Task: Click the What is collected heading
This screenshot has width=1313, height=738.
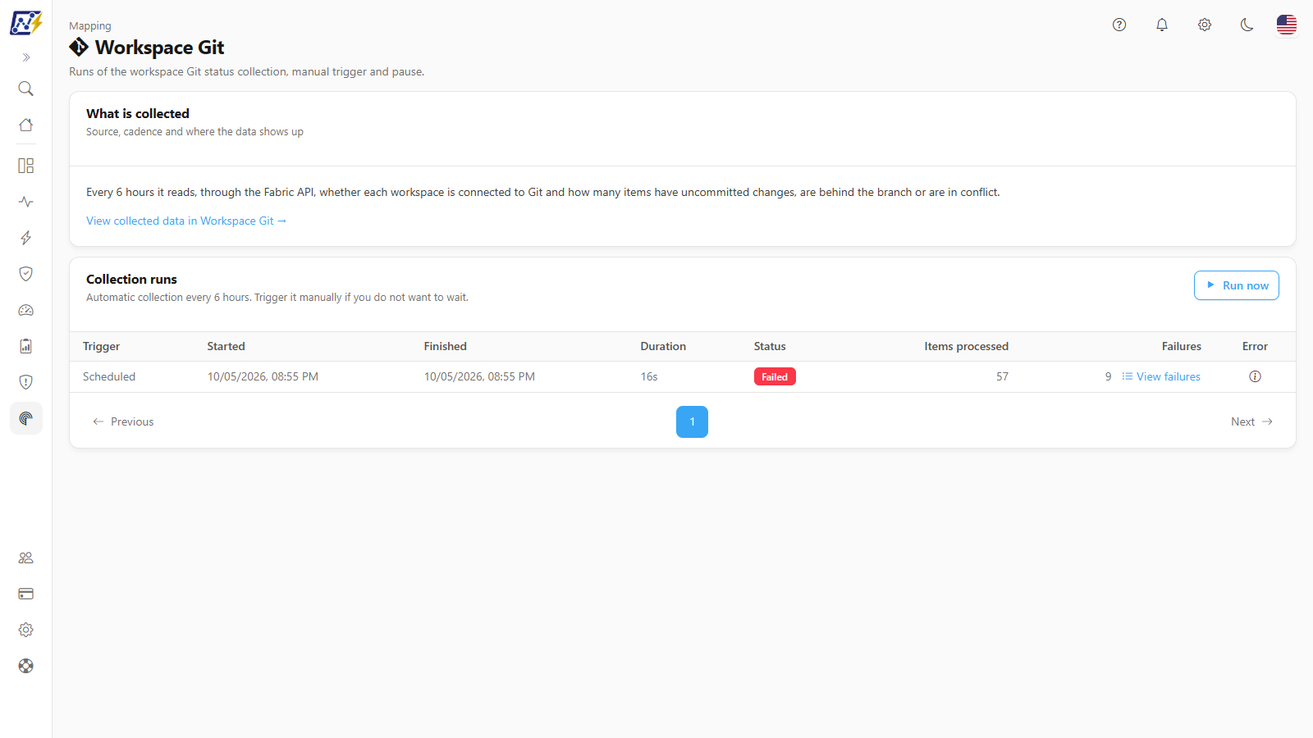Action: click(x=138, y=113)
